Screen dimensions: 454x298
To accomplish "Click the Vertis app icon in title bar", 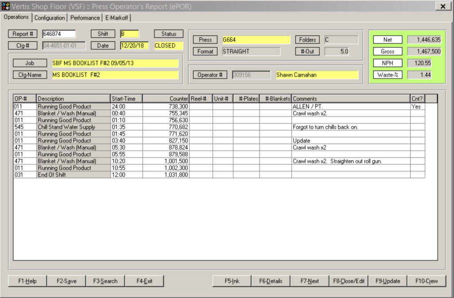I will [5, 6].
